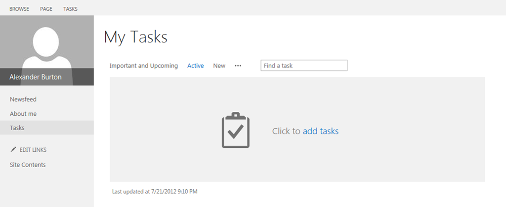The height and width of the screenshot is (207, 506).
Task: Select the Important and Upcoming view
Action: 144,66
